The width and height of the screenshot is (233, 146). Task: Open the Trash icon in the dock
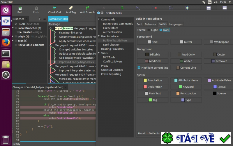click(6, 139)
